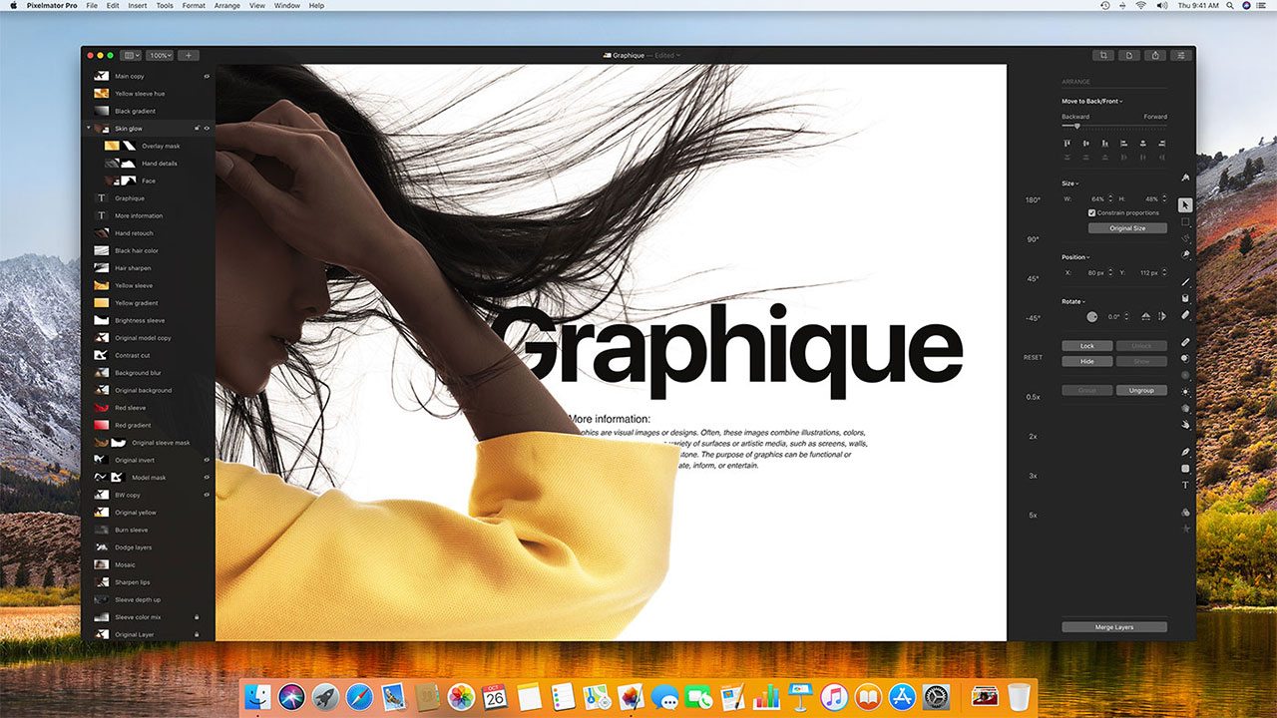Uncheck Constrain proportions checkbox
Screen dimensions: 1277x718
coord(1091,212)
